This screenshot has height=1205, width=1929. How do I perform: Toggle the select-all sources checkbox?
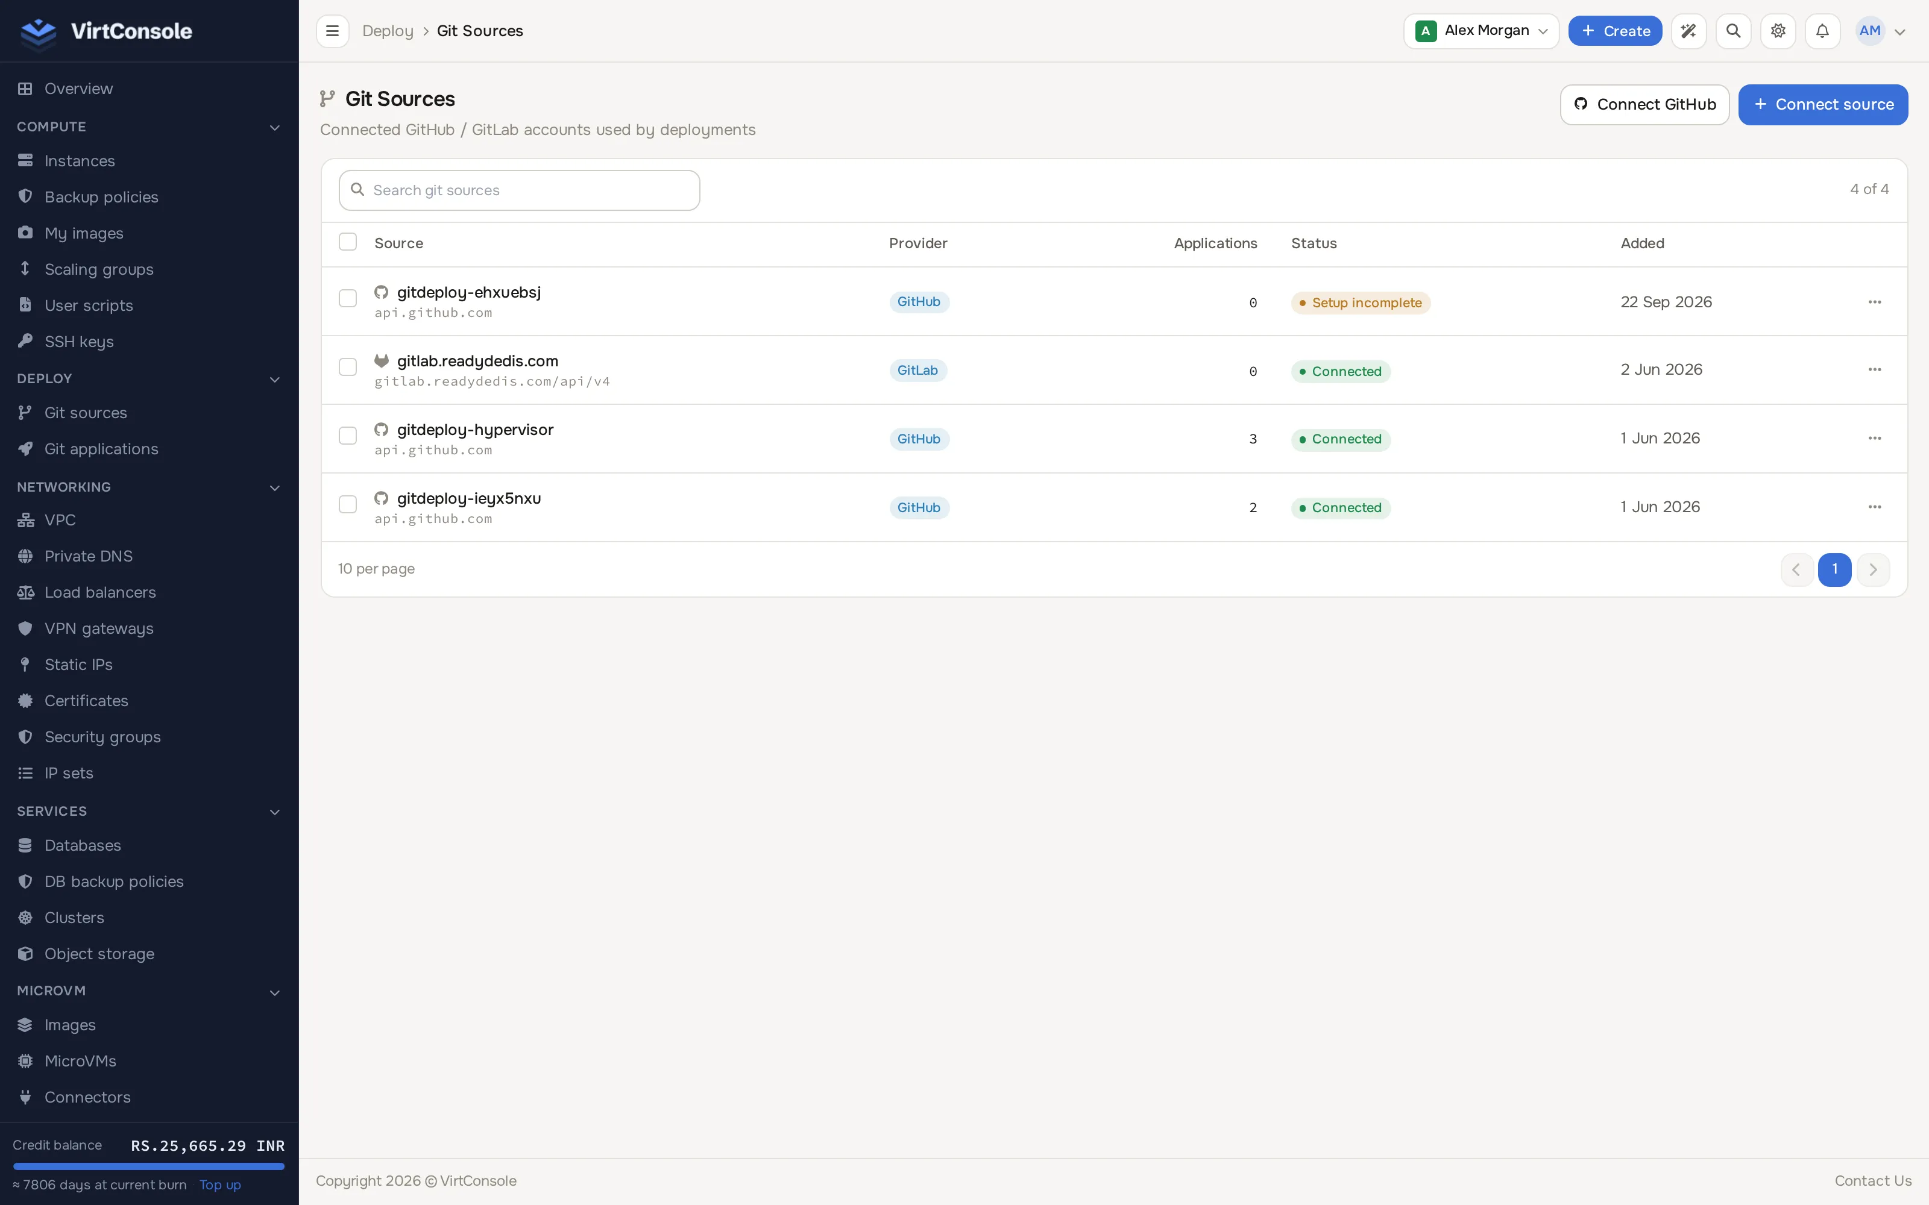coord(348,242)
